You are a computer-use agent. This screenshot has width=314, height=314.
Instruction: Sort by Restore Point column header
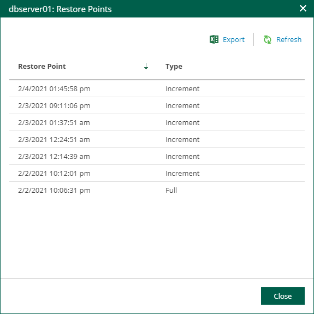42,66
